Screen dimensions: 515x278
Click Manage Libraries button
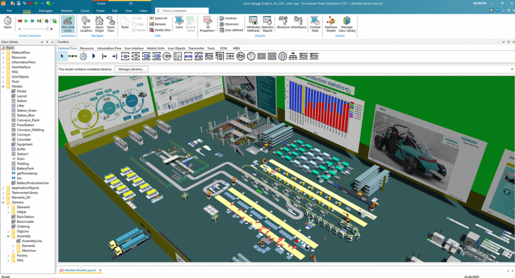coord(131,69)
